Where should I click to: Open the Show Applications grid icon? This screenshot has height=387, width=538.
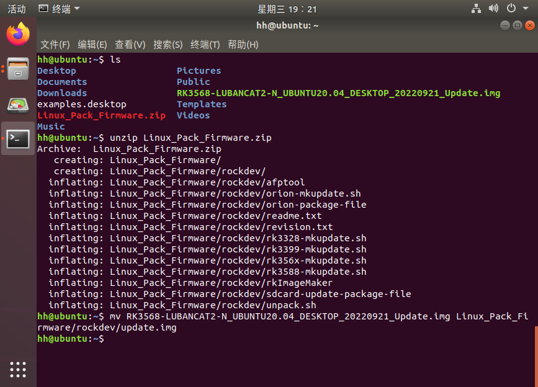pyautogui.click(x=17, y=369)
